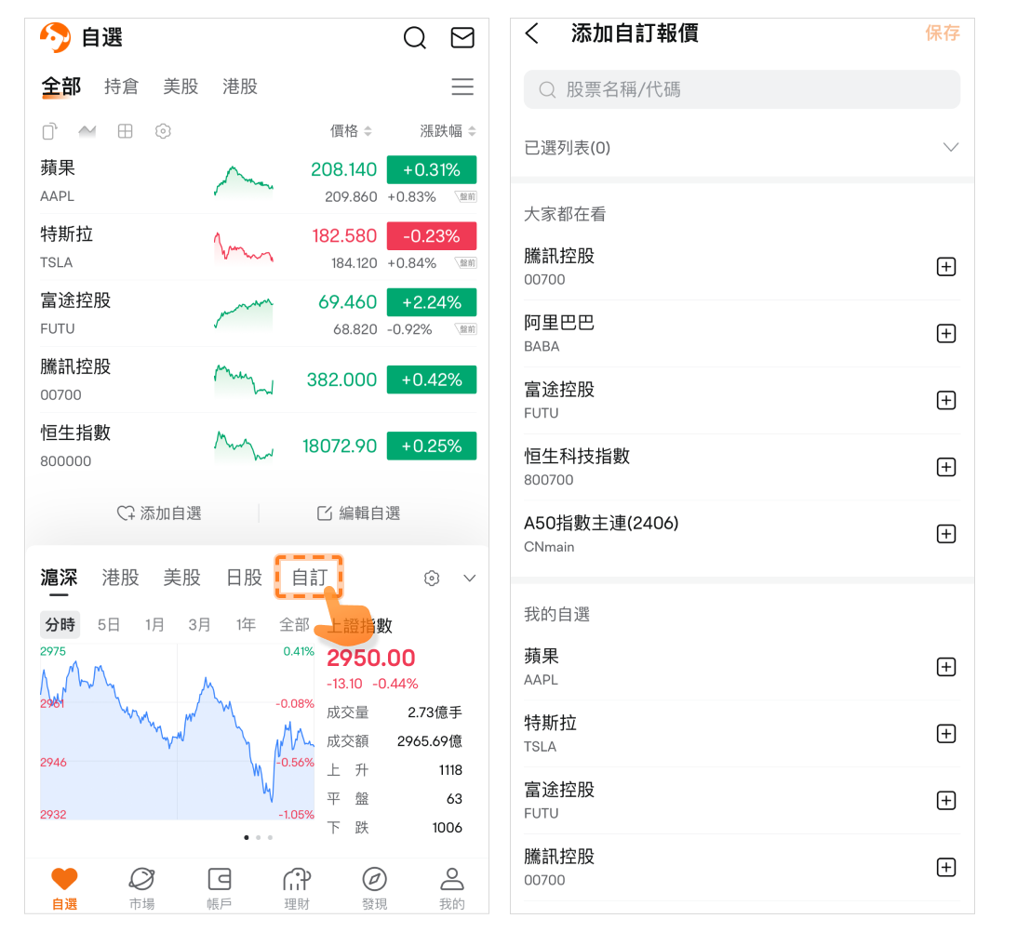Open the index panel settings icon
1017x932 pixels.
click(431, 579)
